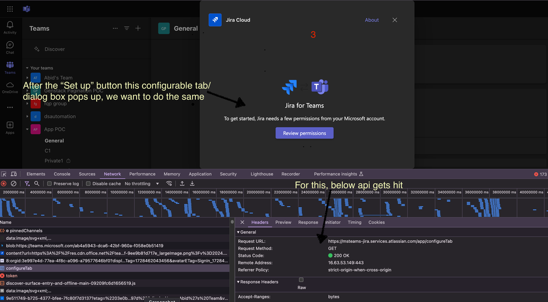Open more options ellipsis in Teams header
The image size is (548, 302).
[115, 29]
